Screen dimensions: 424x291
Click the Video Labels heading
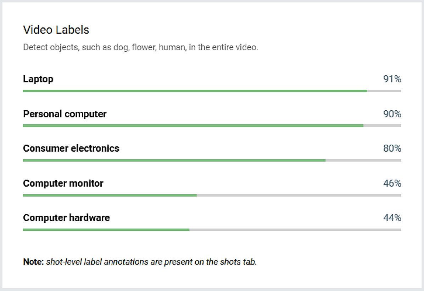pyautogui.click(x=56, y=30)
